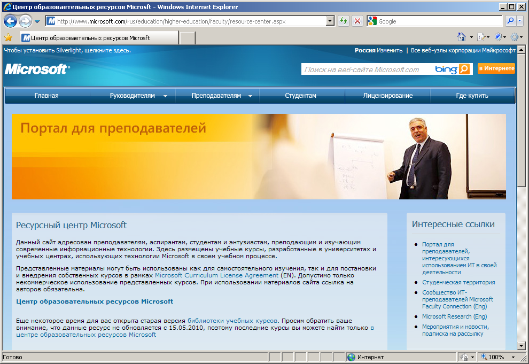Click Изменить to change region
Screen dimensions: 529x364
[x=390, y=50]
